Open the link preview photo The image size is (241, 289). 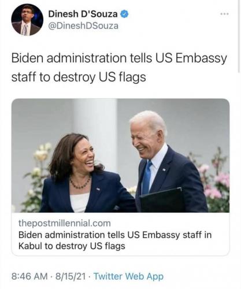[x=120, y=155]
